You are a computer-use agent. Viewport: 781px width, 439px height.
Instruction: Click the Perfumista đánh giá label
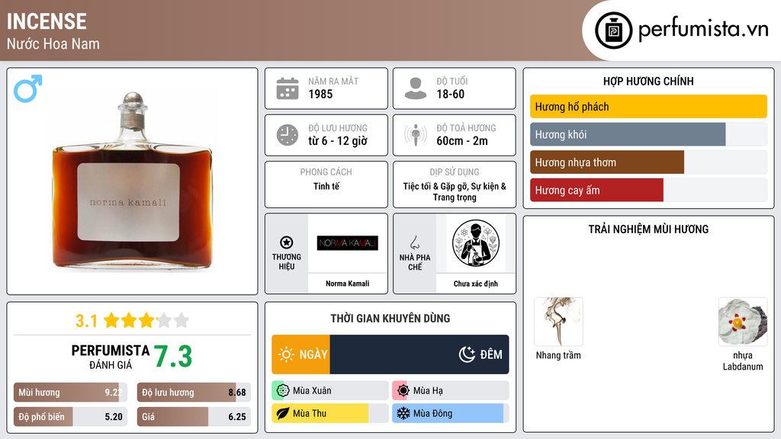[x=110, y=357]
